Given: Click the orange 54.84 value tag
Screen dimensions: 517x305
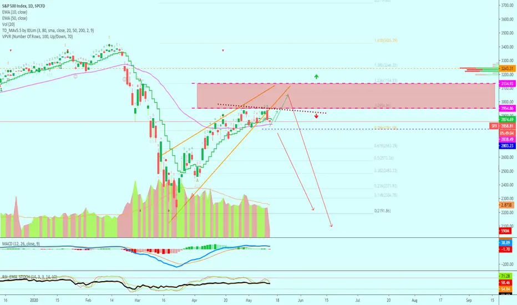Looking at the screenshot, I should 505,289.
